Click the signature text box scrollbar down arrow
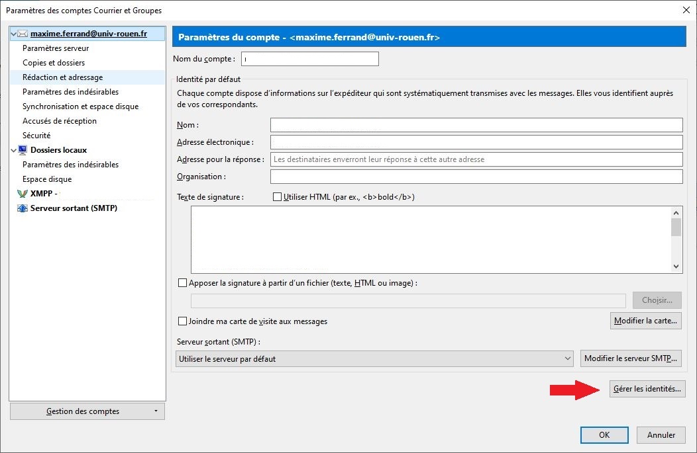This screenshot has height=453, width=697. point(676,266)
